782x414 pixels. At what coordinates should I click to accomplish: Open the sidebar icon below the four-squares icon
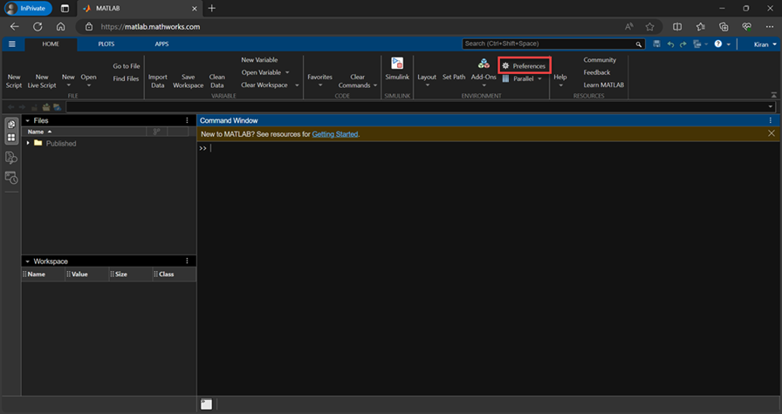pos(11,158)
